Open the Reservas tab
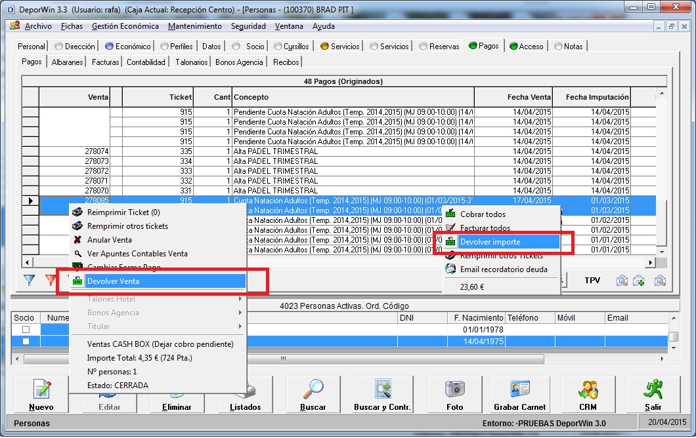The height and width of the screenshot is (438, 696). (439, 46)
